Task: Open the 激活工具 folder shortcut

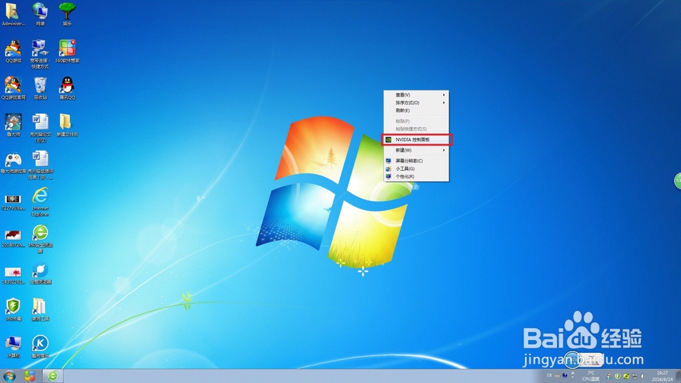Action: 40,310
